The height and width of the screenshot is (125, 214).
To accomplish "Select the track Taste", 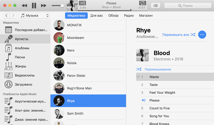I will click(x=175, y=85).
